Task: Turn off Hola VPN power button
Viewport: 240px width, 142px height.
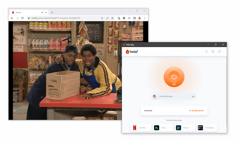Action: point(174,77)
